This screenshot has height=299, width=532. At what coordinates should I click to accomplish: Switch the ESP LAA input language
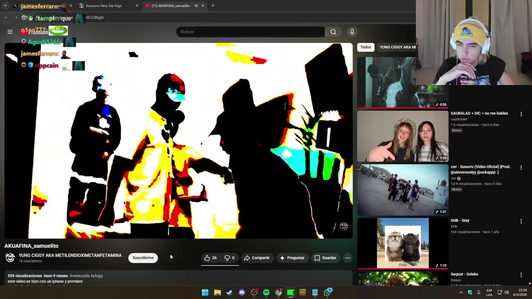[489, 292]
